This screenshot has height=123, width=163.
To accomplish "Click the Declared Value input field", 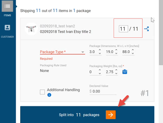I will point(103,91).
